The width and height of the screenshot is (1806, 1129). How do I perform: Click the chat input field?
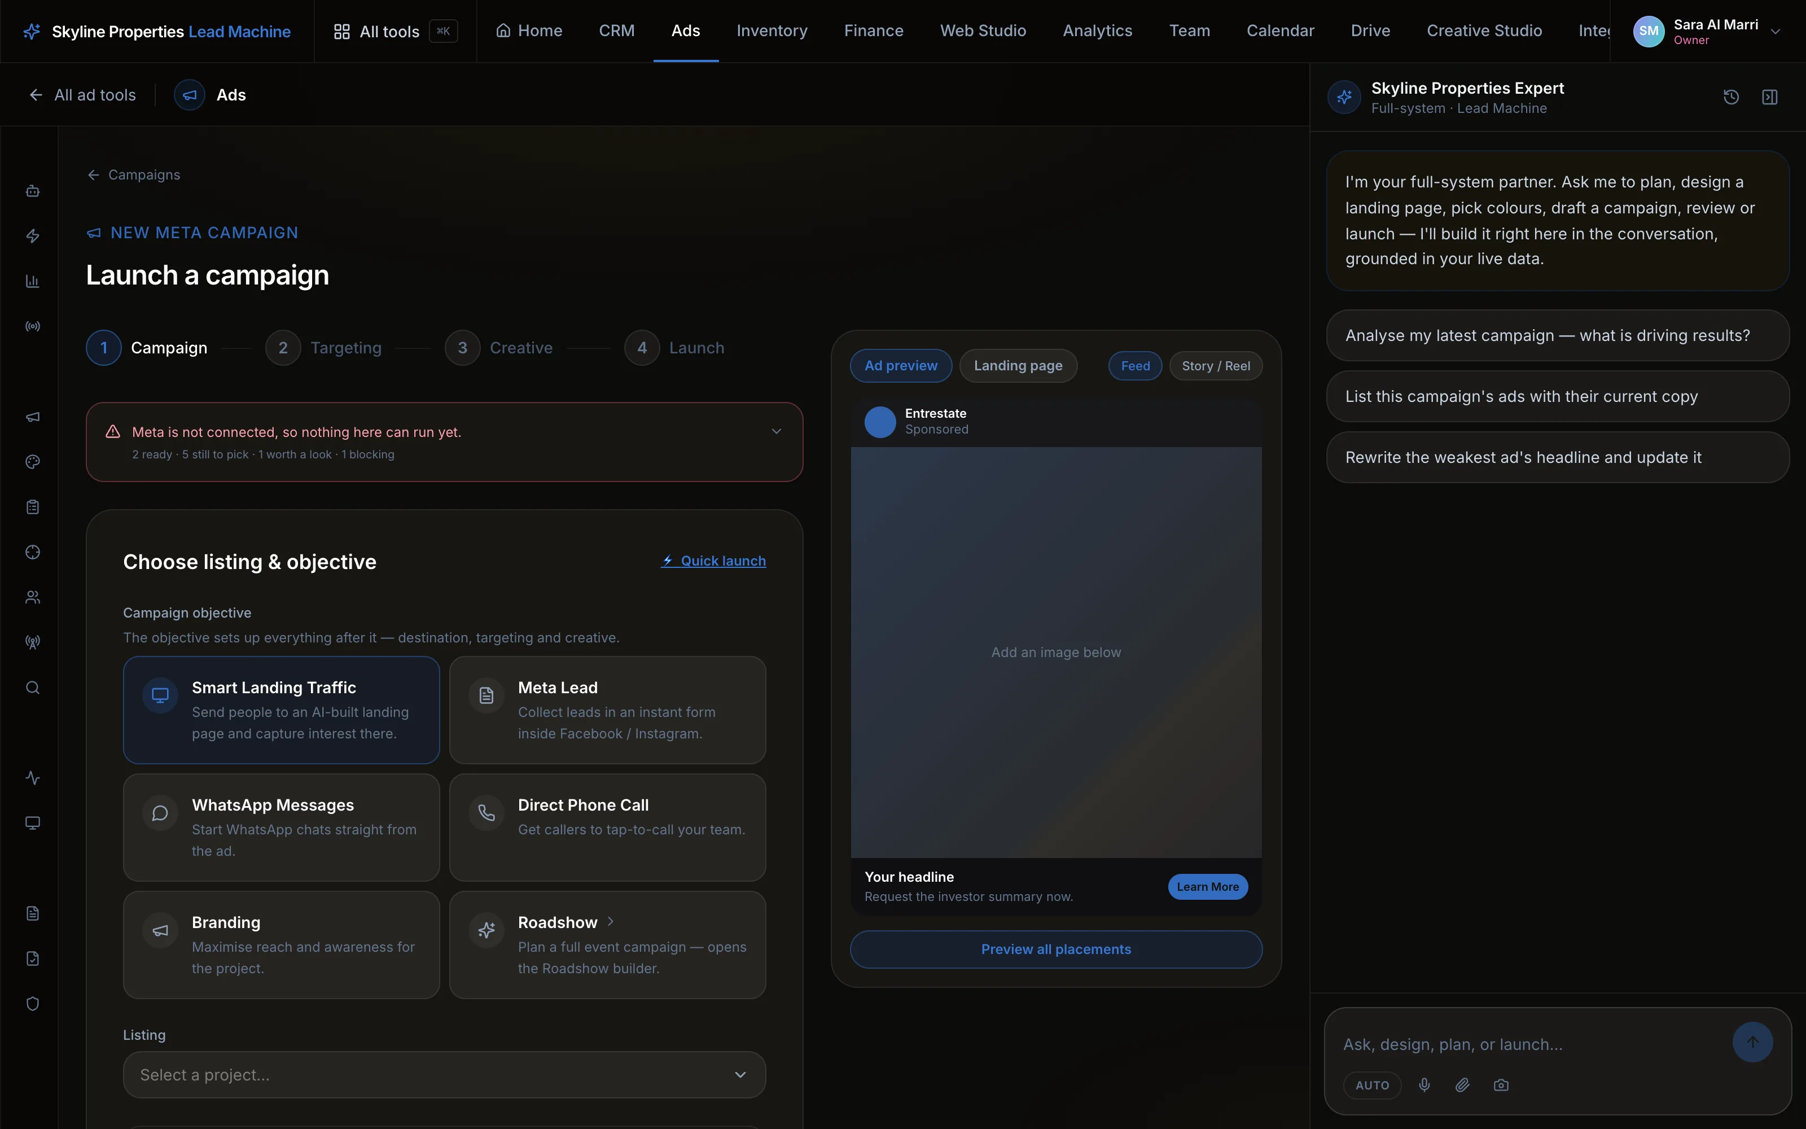[1530, 1045]
